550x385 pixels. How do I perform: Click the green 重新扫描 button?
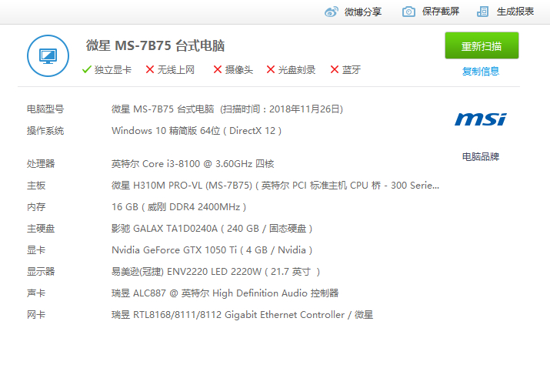pos(482,45)
